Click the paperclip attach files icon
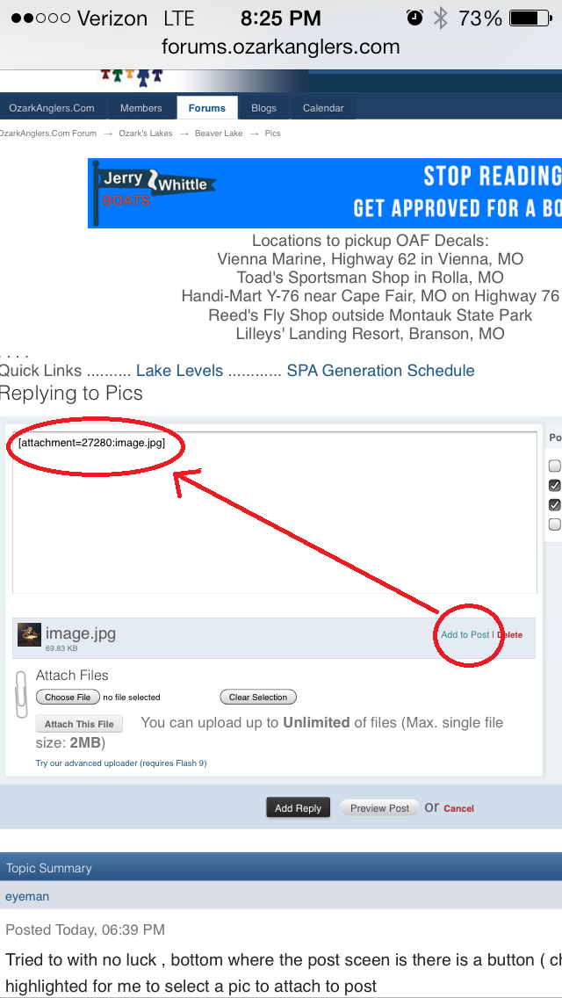This screenshot has height=998, width=562. pos(22,694)
